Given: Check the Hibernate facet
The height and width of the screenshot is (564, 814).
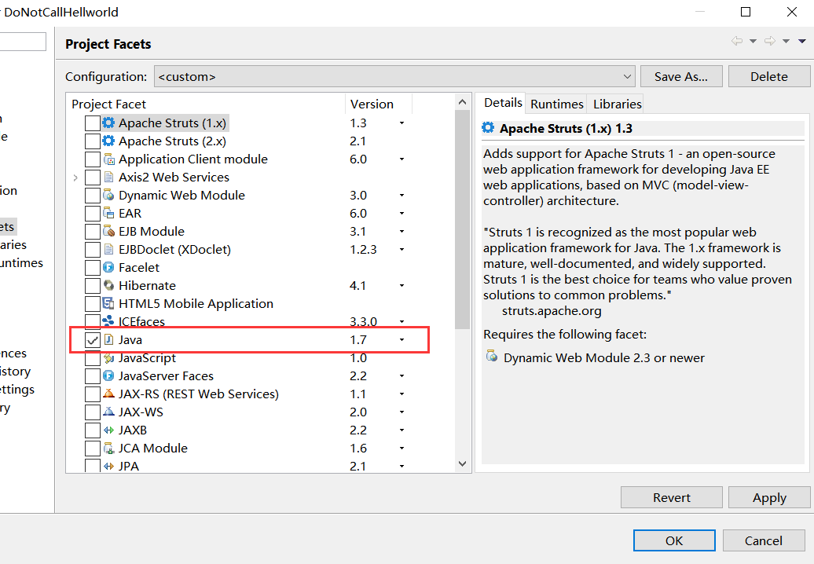Looking at the screenshot, I should point(93,286).
